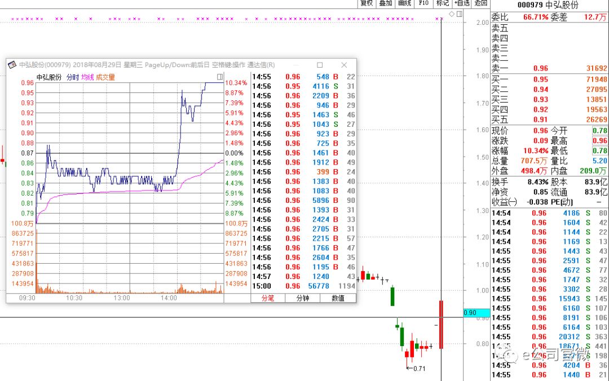Click the 标记 mark button
This screenshot has height=381, width=609.
[443, 3]
